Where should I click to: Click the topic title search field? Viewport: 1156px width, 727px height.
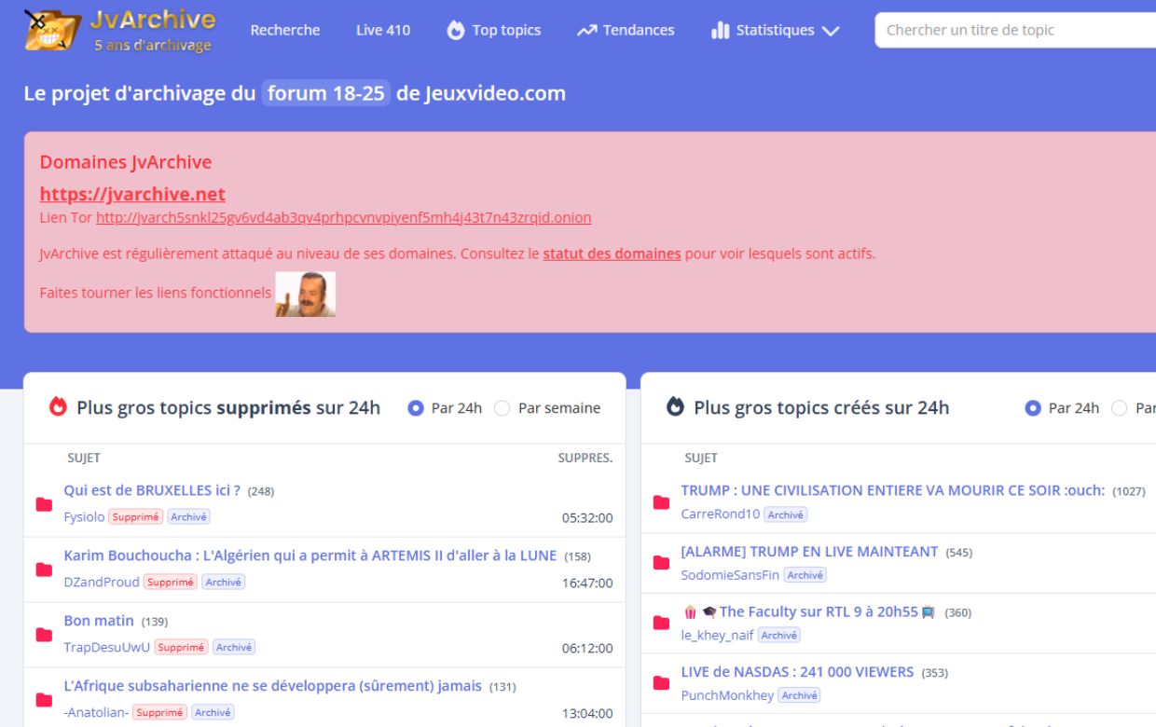point(1014,30)
